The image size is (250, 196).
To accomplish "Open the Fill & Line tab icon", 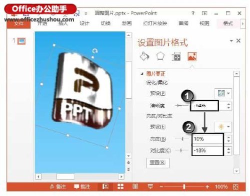I will click(144, 56).
